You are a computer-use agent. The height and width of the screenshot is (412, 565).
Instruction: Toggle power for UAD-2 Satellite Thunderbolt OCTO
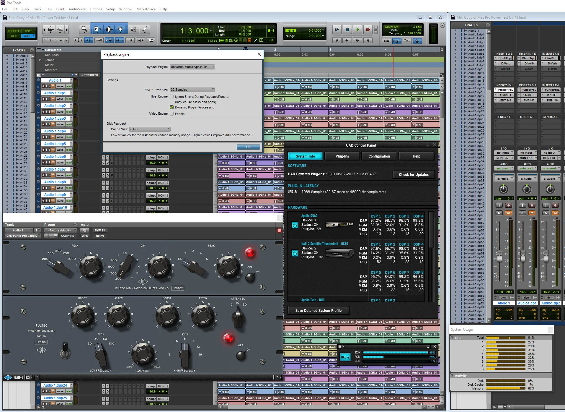[295, 253]
